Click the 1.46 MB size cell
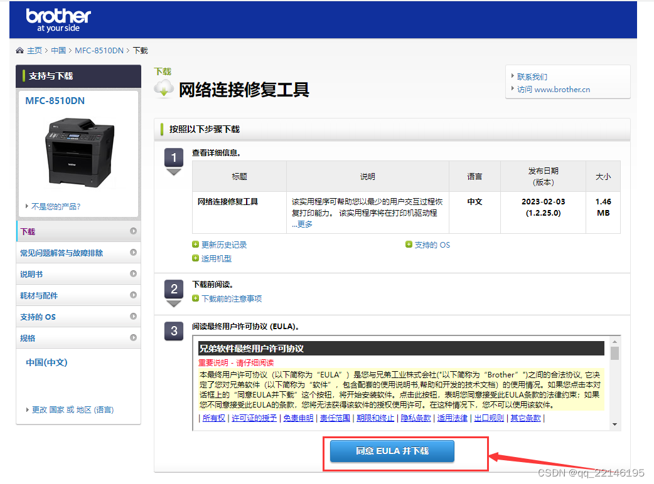Viewport: 654px width, 484px height. [603, 213]
